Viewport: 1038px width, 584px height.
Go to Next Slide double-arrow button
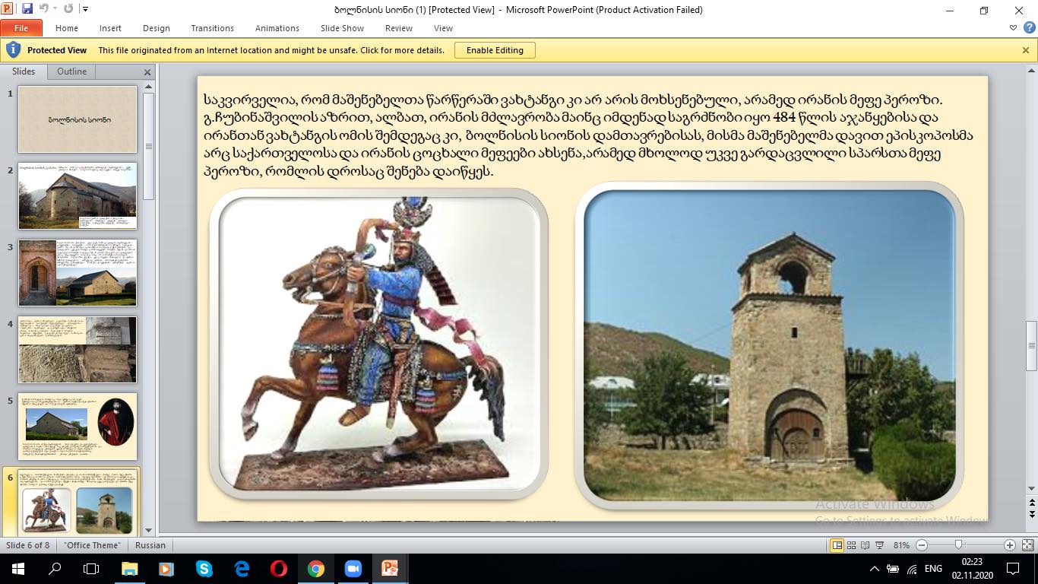[1031, 514]
